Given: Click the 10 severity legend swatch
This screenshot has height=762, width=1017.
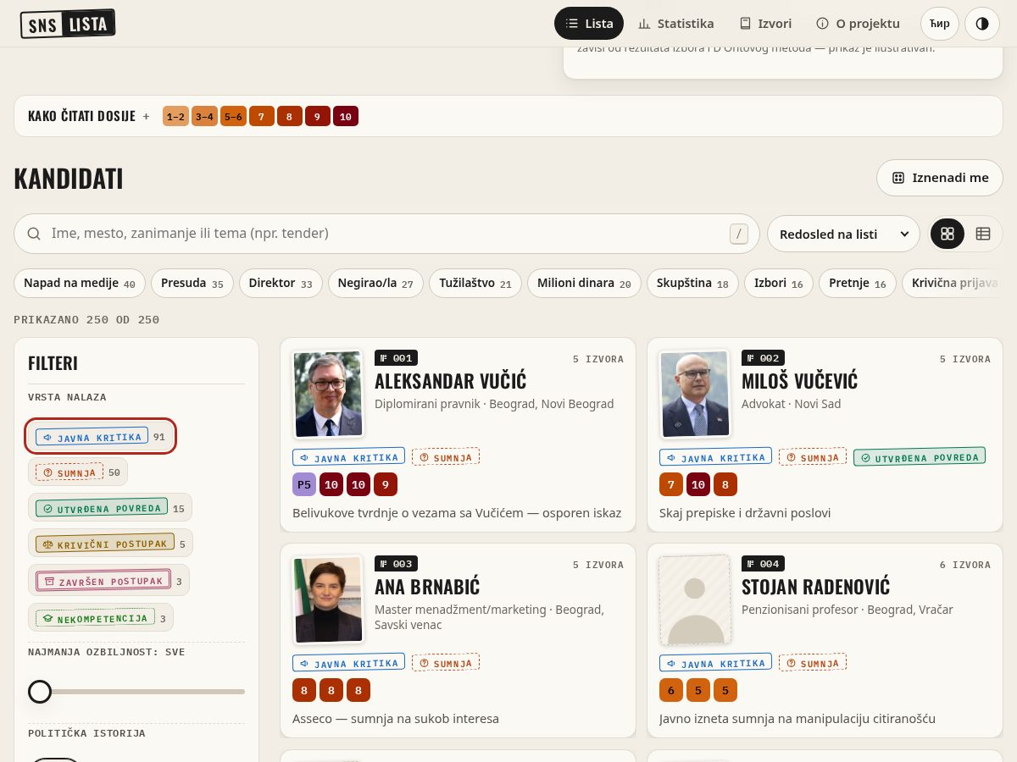Looking at the screenshot, I should tap(346, 117).
